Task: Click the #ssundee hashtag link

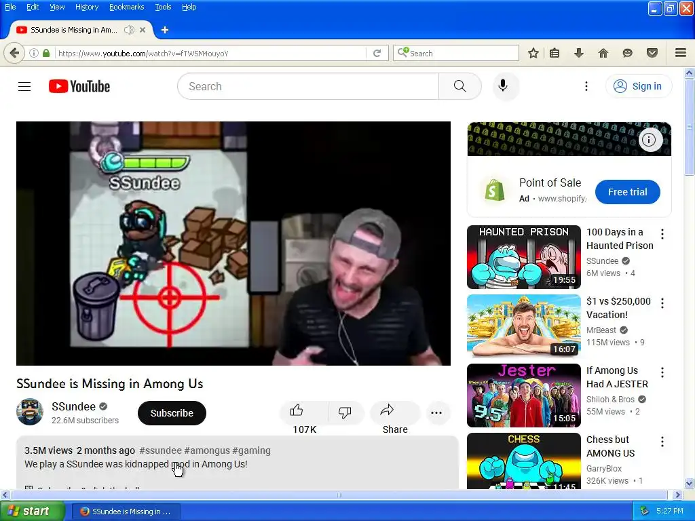Action: click(x=160, y=450)
